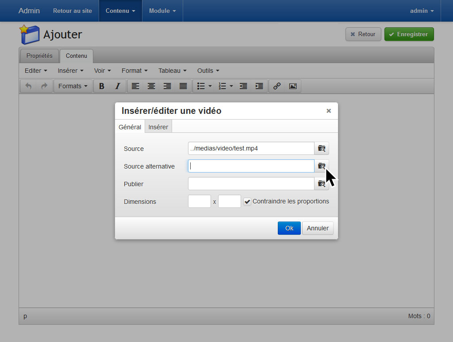453x342 pixels.
Task: Click the Annuler button
Action: pyautogui.click(x=318, y=228)
